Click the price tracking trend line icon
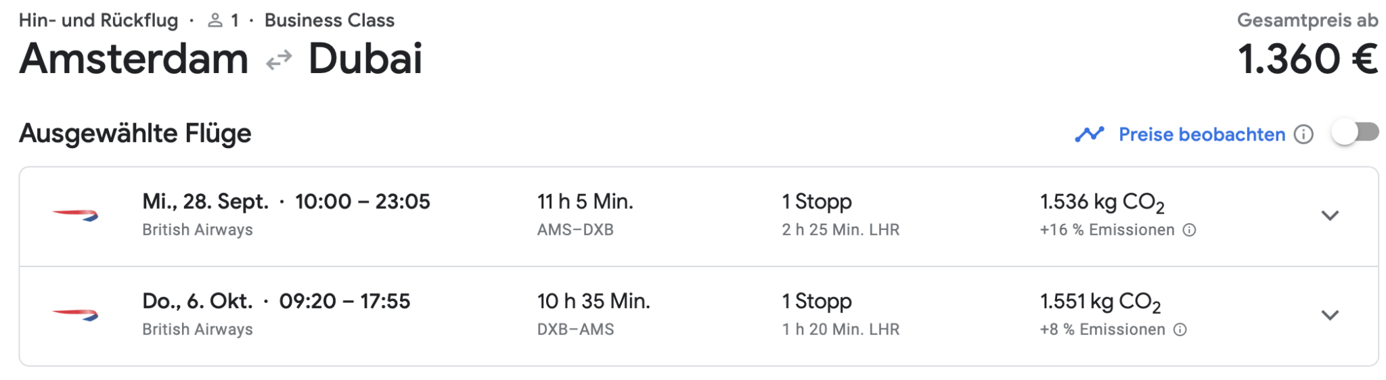Viewport: 1386px width, 380px height. (x=1090, y=135)
